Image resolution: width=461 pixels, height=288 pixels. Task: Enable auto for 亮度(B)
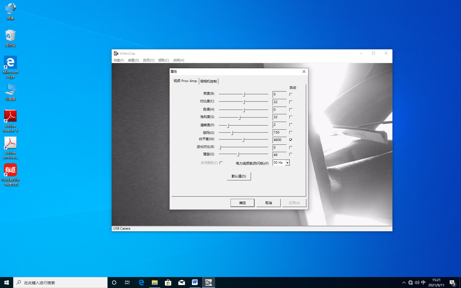291,95
